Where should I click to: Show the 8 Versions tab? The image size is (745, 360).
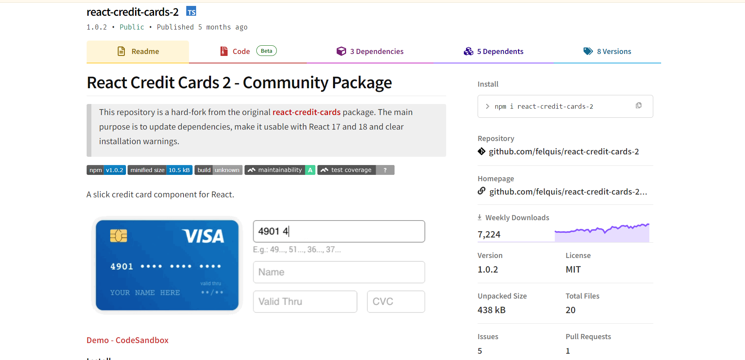pos(607,52)
